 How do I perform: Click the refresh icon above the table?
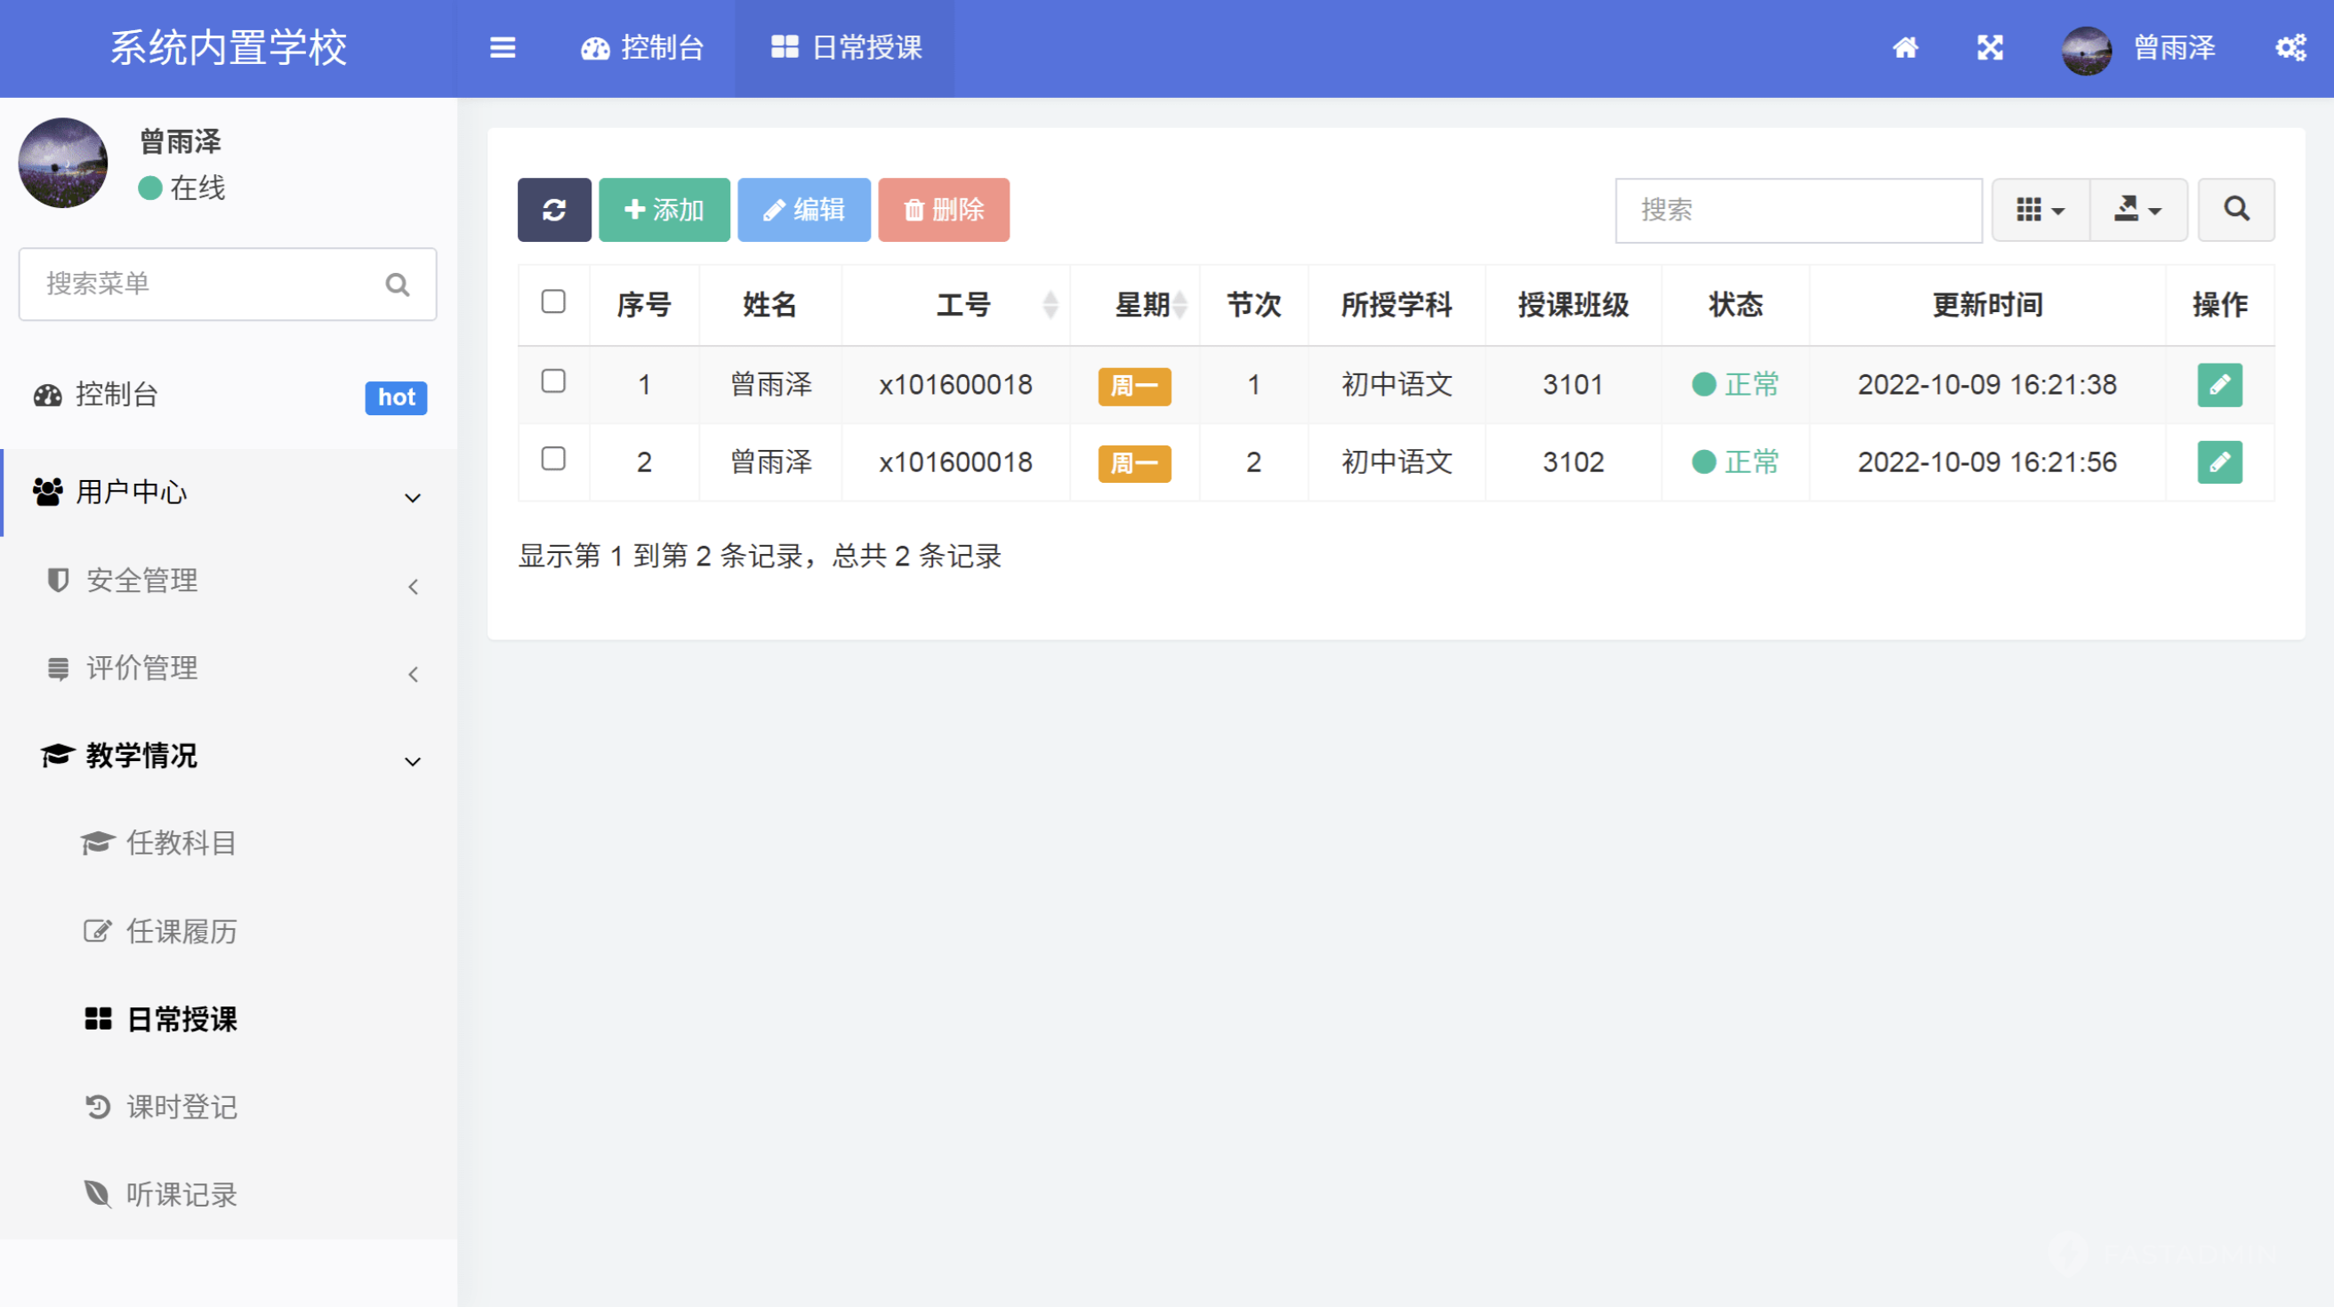(554, 209)
